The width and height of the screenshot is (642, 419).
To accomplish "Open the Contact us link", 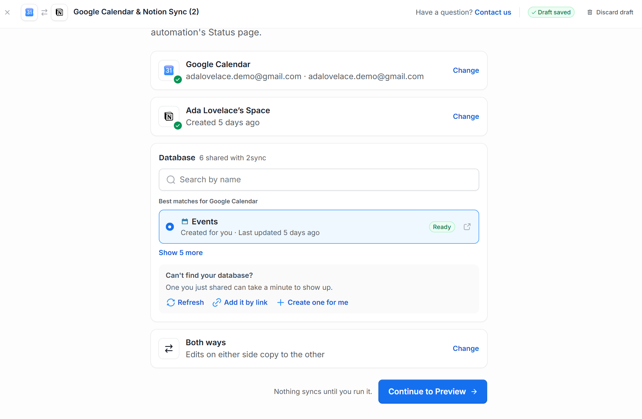I will click(493, 12).
